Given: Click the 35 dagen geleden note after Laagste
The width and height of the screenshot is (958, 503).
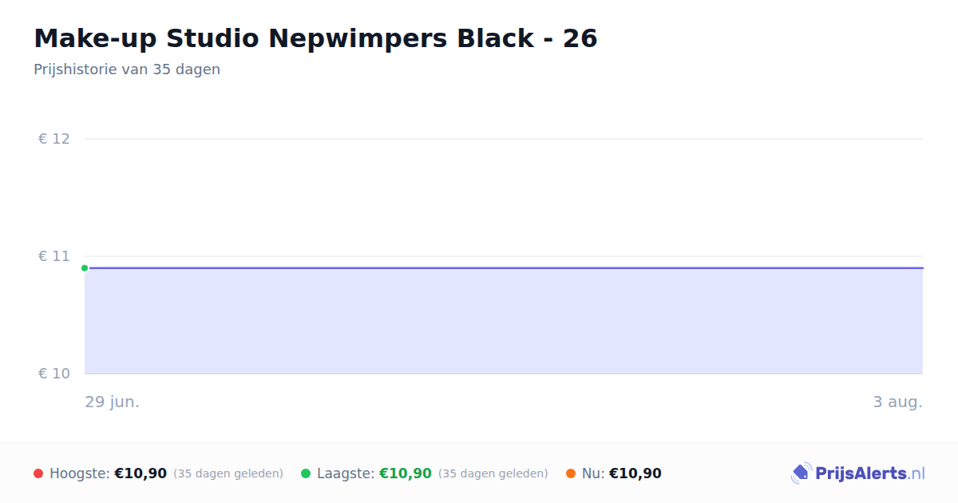Looking at the screenshot, I should coord(493,473).
